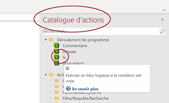Expand the Filtre/Requête/Recherche folder
169x103 pixels.
coord(51,98)
